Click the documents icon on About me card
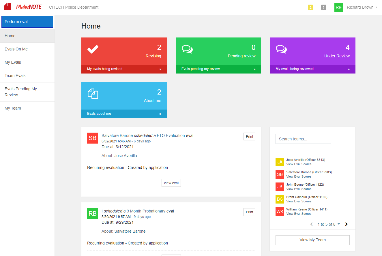 click(93, 94)
